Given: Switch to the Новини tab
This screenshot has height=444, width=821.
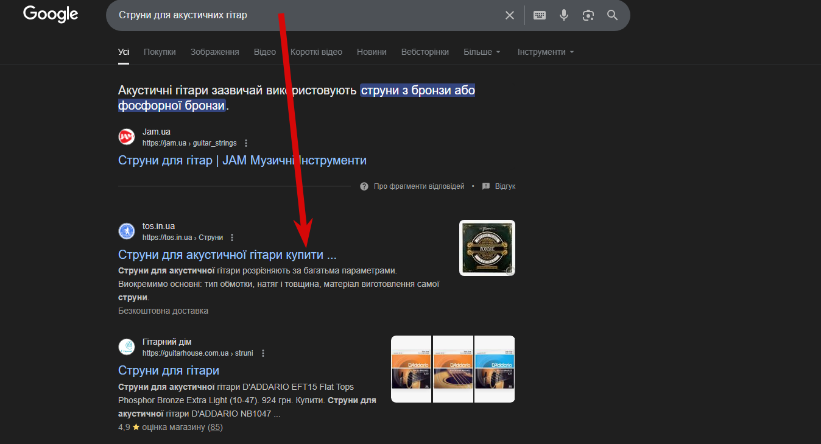Looking at the screenshot, I should [372, 52].
